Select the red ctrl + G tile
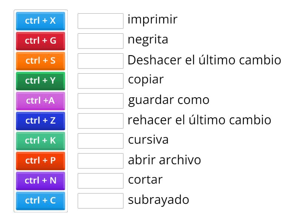296x222 pixels. pyautogui.click(x=40, y=41)
